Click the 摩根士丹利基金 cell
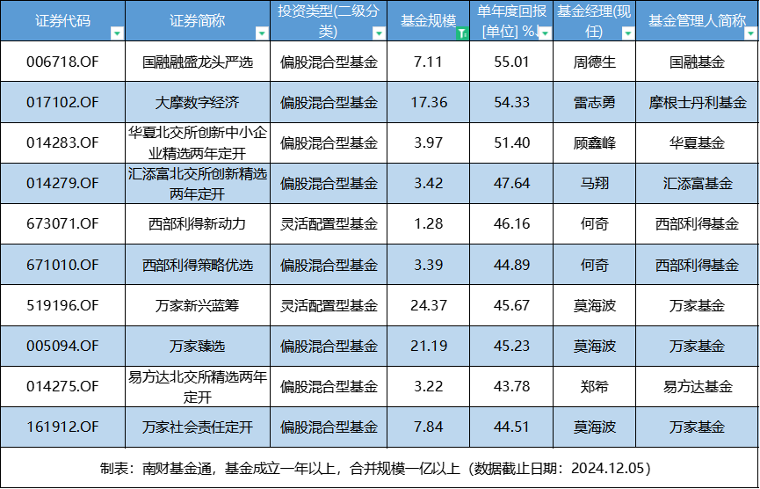Screen dimensions: 760x489 click(x=697, y=102)
